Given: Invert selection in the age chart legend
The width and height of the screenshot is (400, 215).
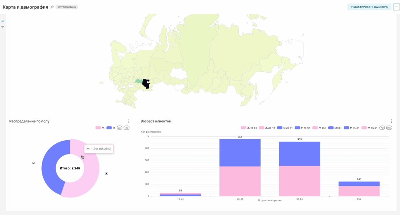Looking at the screenshot, I should tap(389, 128).
